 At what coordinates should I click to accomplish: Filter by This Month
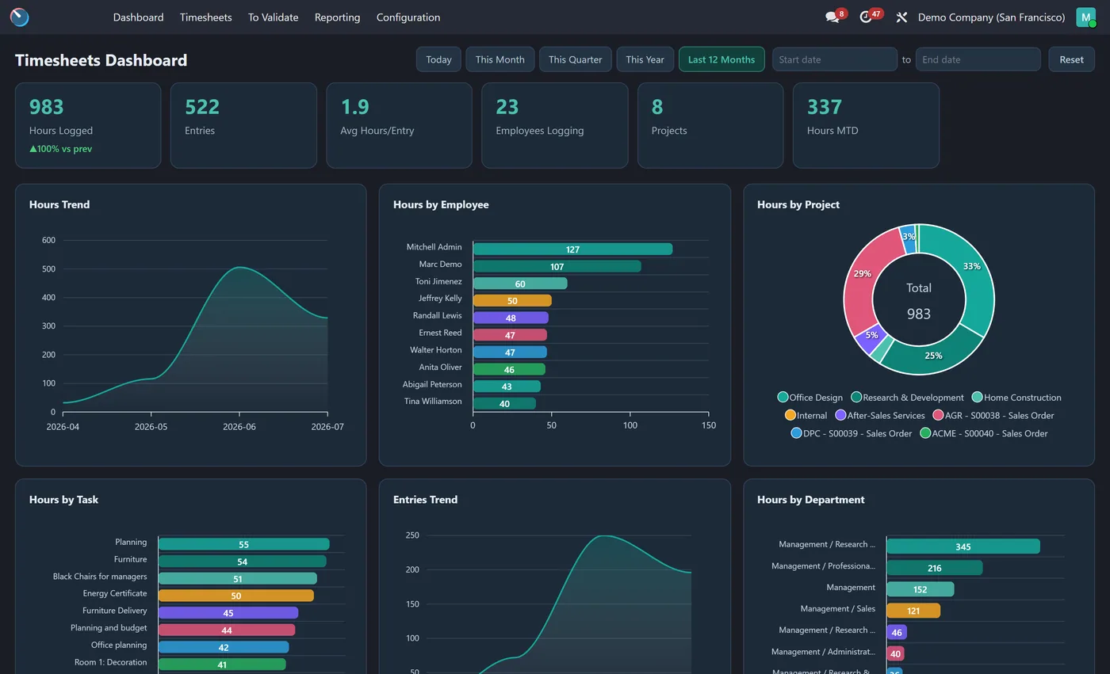point(499,59)
